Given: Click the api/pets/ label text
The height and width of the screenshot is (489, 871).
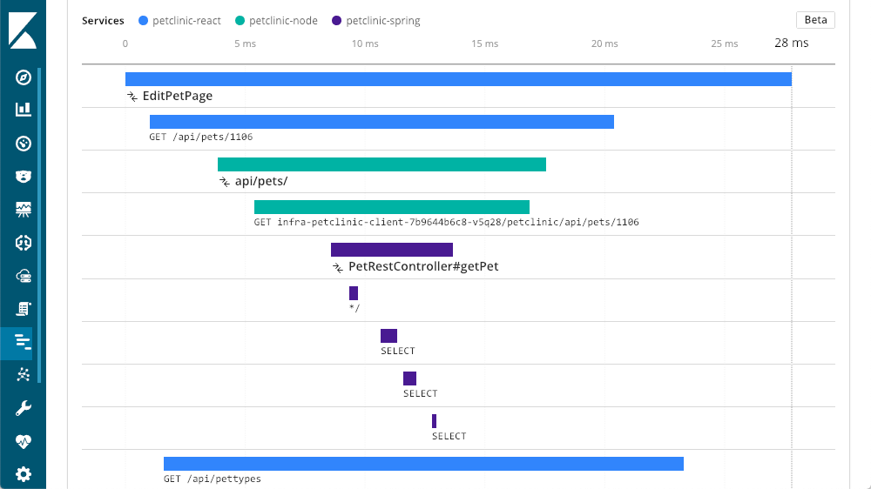Looking at the screenshot, I should (261, 181).
